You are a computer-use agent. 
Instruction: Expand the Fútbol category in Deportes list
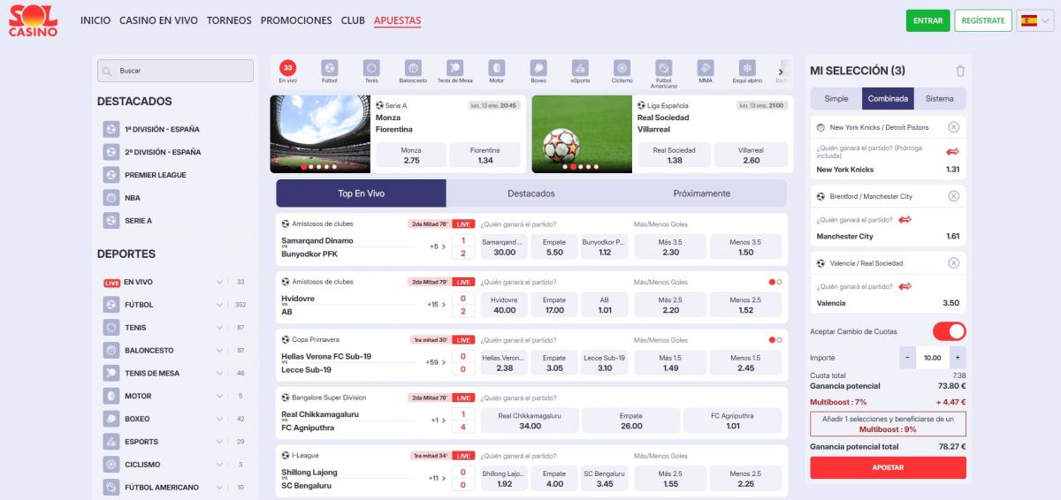click(x=219, y=305)
